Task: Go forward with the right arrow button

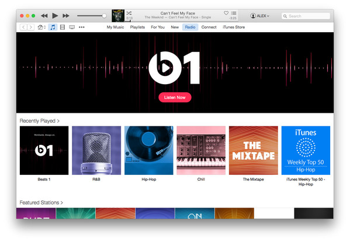Action: 31,27
